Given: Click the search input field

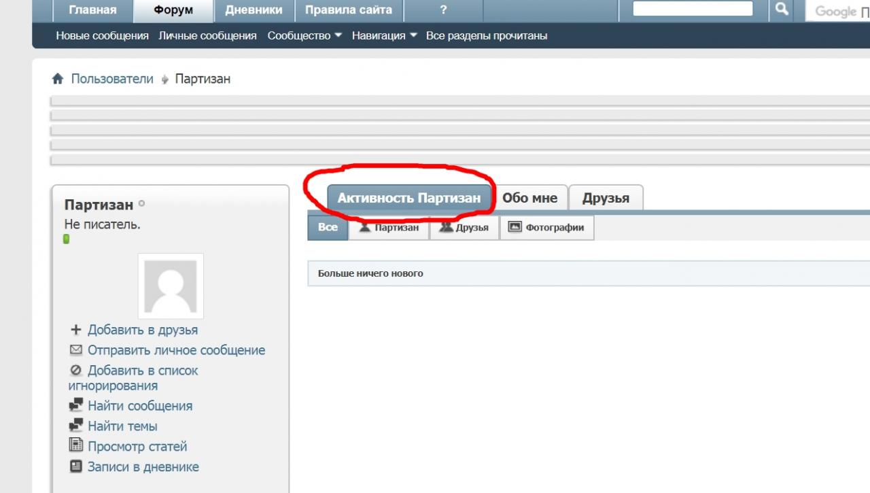Looking at the screenshot, I should [693, 9].
